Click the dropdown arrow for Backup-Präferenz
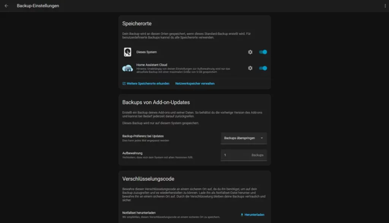The image size is (389, 223). pyautogui.click(x=262, y=138)
